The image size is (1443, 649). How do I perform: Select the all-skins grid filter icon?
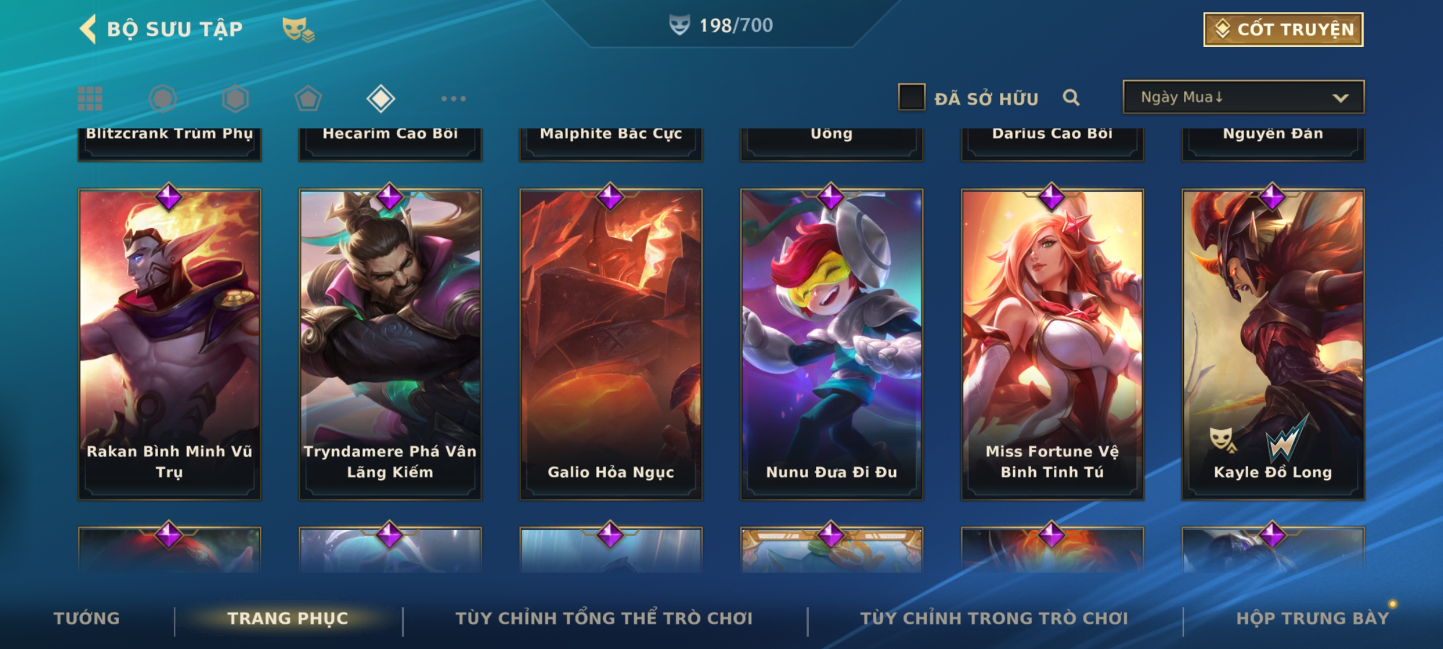click(x=90, y=99)
